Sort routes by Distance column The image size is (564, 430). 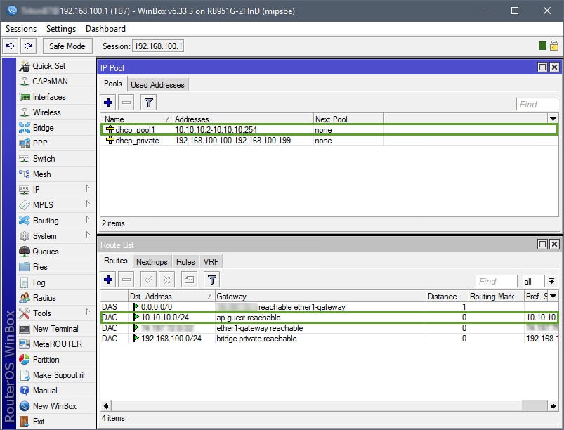point(447,296)
